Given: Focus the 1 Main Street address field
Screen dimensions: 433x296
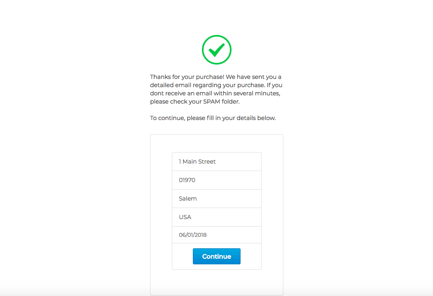Looking at the screenshot, I should (x=216, y=162).
